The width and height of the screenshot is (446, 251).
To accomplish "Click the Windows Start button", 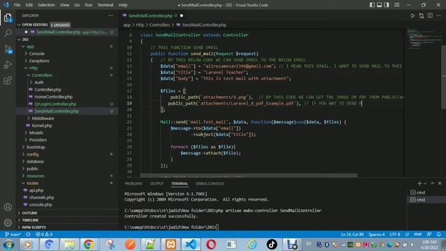I will [x=8, y=245].
